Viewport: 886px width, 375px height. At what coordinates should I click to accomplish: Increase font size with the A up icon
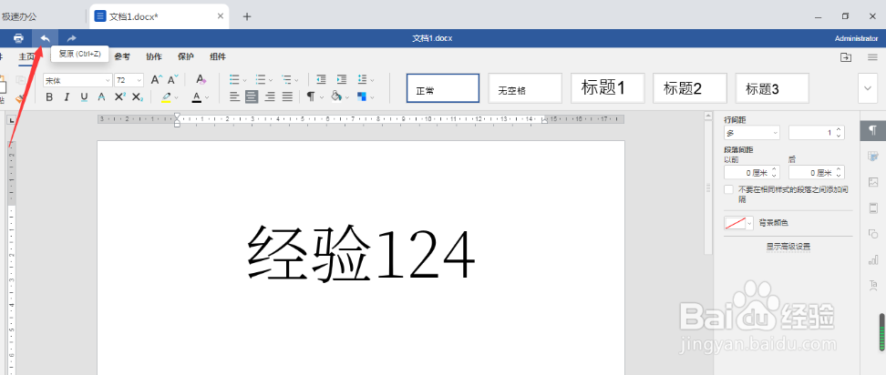(157, 79)
